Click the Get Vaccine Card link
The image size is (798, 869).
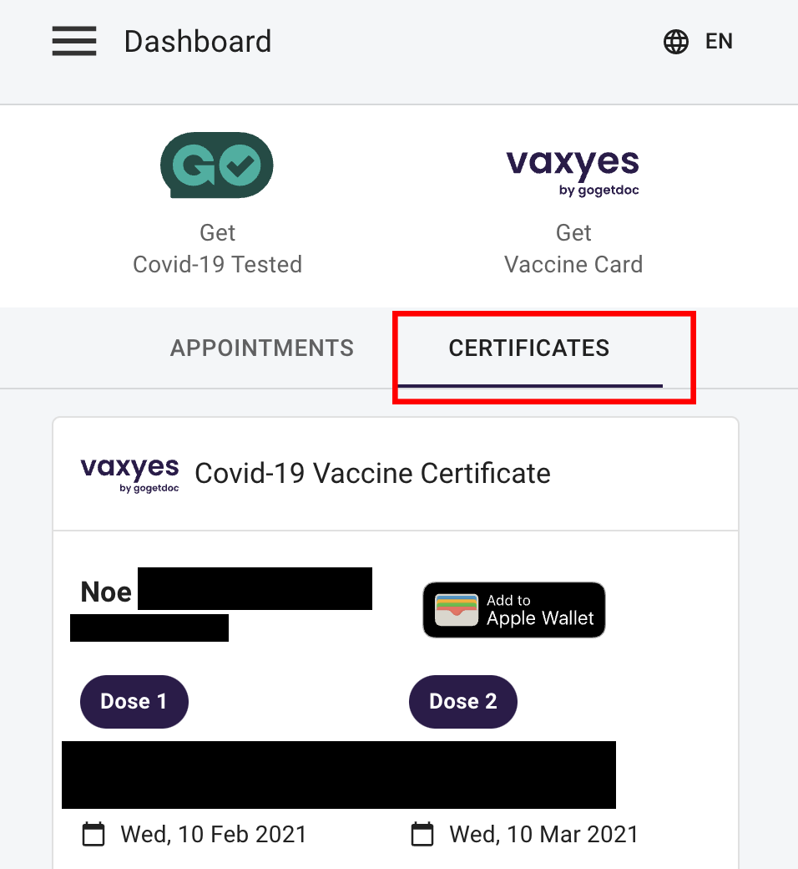tap(573, 249)
